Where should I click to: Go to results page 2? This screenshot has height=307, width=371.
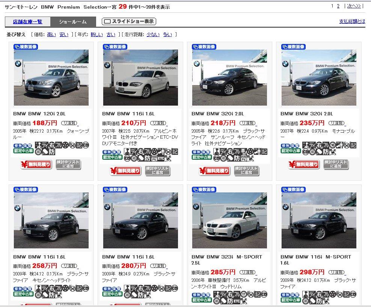coord(338,6)
